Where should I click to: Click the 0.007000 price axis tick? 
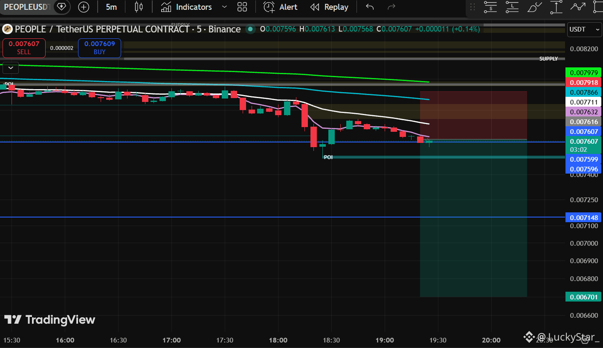pos(584,243)
